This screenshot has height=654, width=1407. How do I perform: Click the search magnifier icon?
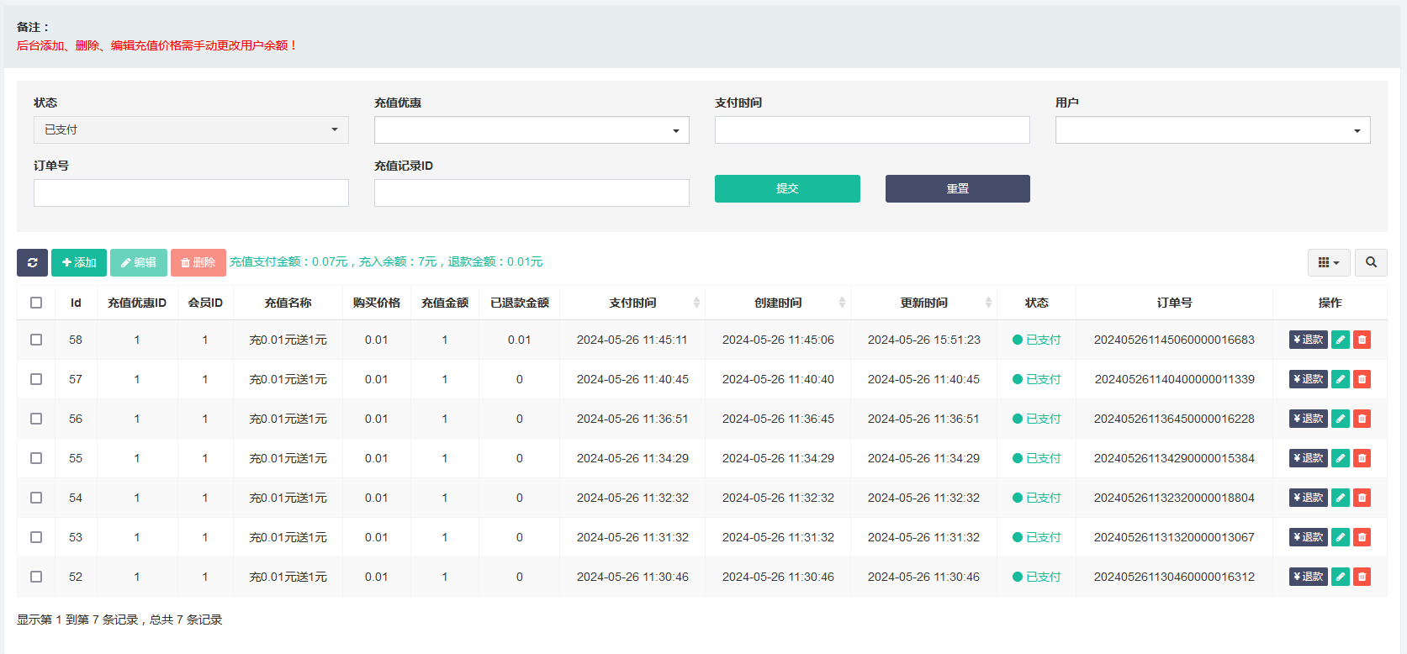[1371, 262]
